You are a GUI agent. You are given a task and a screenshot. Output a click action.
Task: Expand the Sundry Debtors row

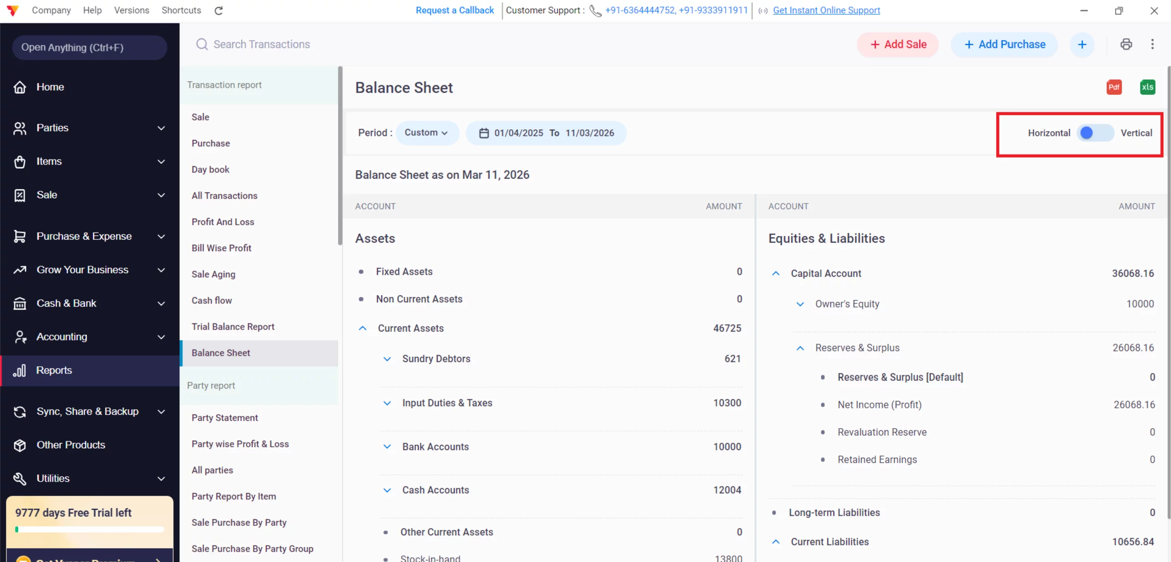pyautogui.click(x=387, y=359)
